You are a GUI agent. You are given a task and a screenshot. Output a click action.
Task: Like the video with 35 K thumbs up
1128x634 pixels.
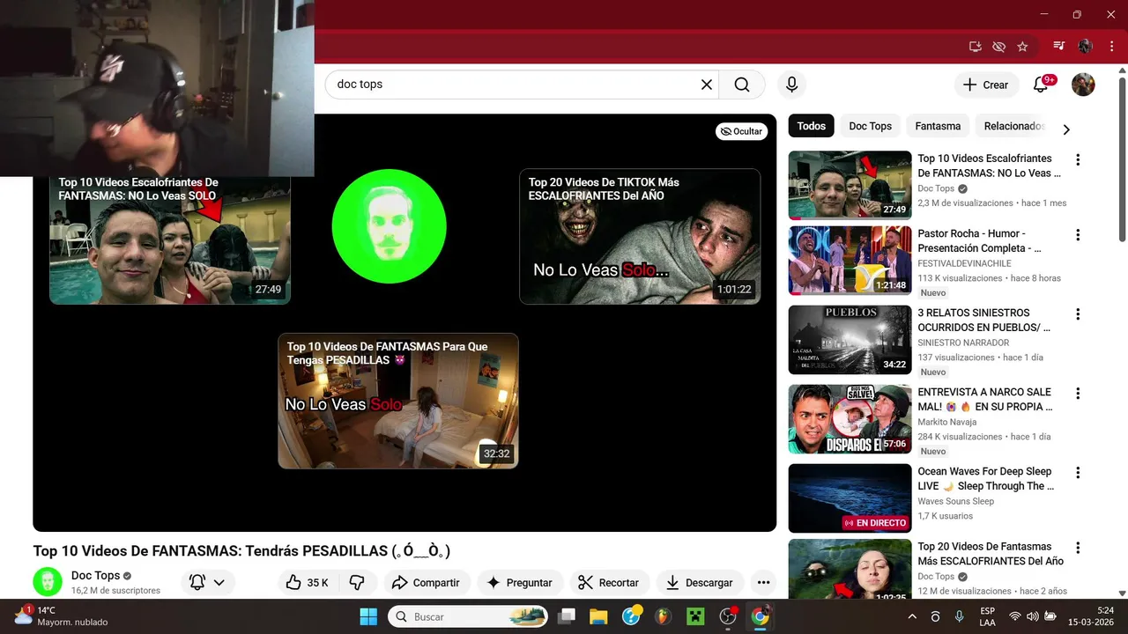pos(308,583)
